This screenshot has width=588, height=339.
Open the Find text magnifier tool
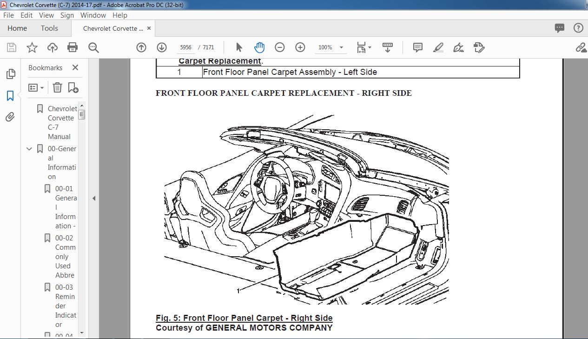click(x=93, y=47)
